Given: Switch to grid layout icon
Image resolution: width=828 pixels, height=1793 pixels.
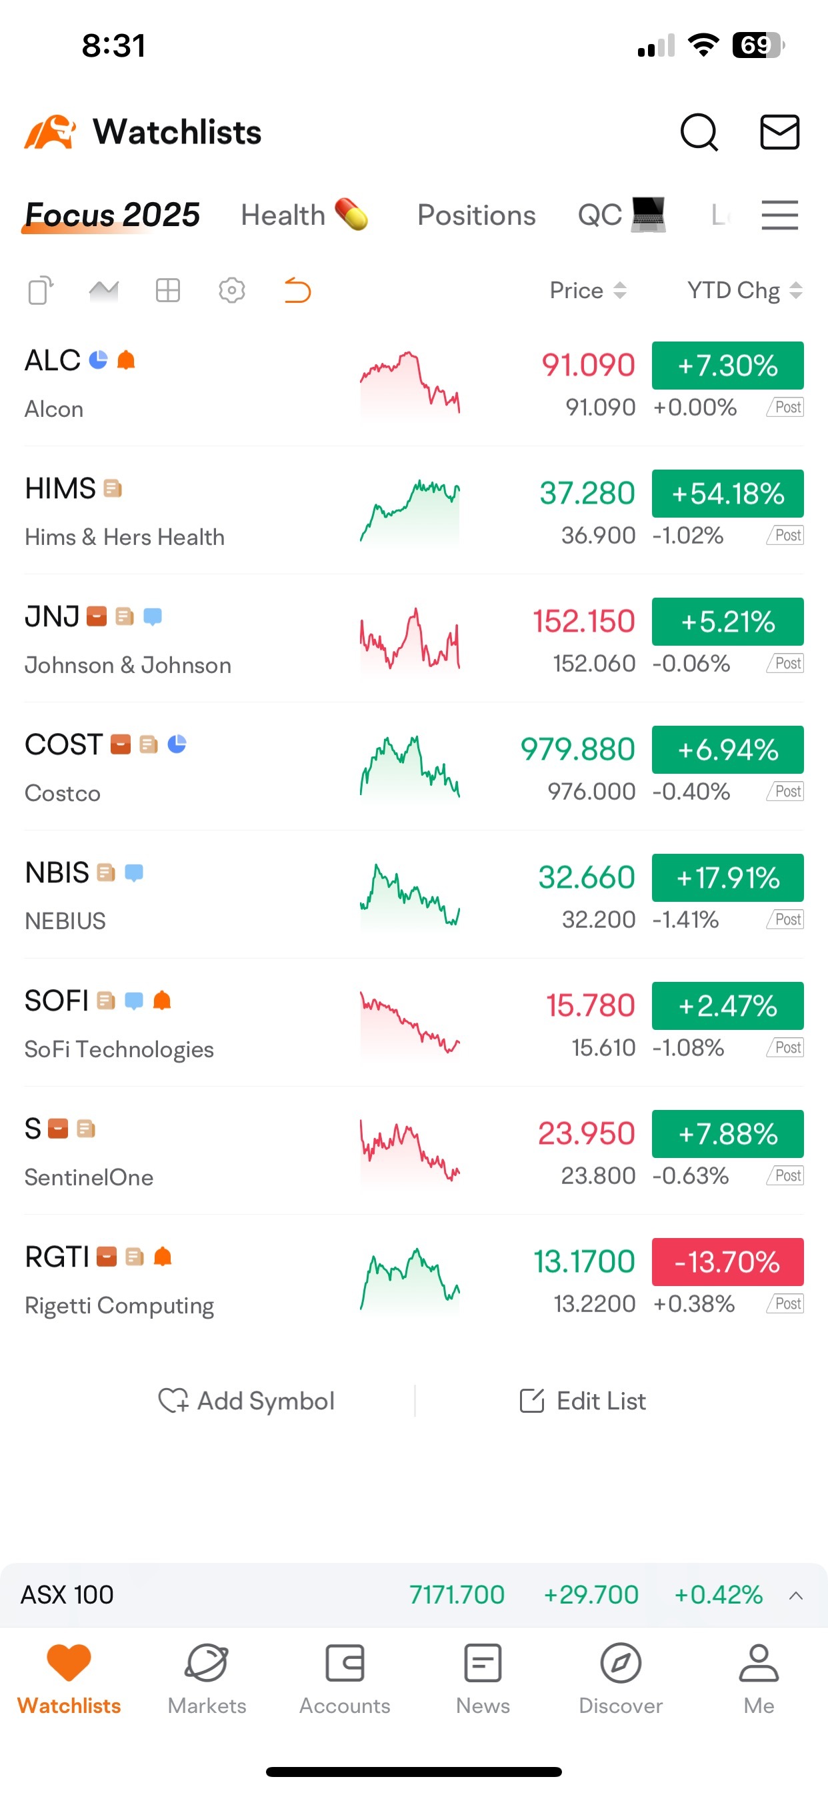Looking at the screenshot, I should coord(168,290).
